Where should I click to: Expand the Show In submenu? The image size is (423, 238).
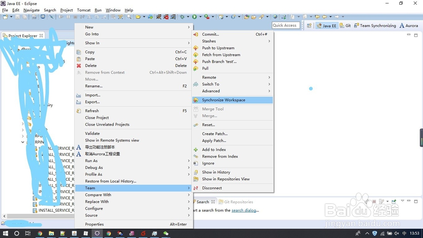[x=134, y=43]
